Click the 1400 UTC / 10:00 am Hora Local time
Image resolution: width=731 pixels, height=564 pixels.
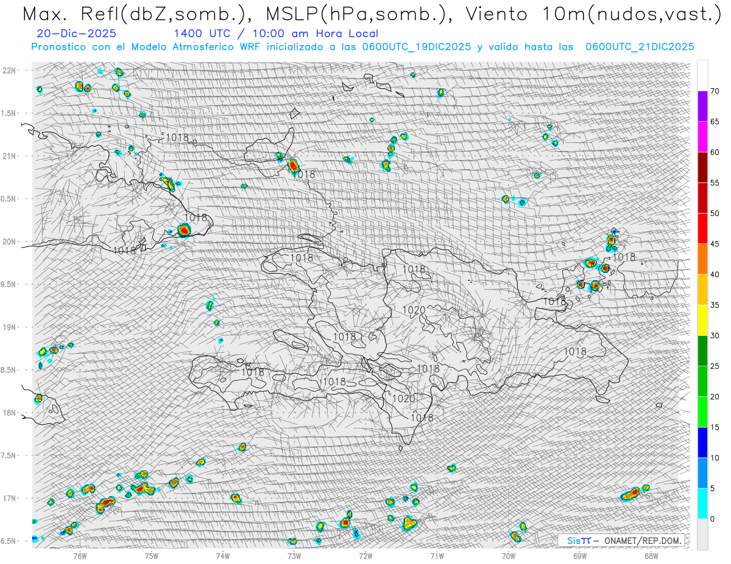[276, 34]
